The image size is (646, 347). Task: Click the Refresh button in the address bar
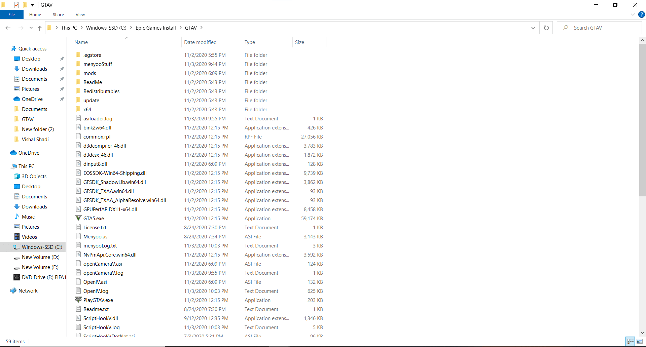546,28
